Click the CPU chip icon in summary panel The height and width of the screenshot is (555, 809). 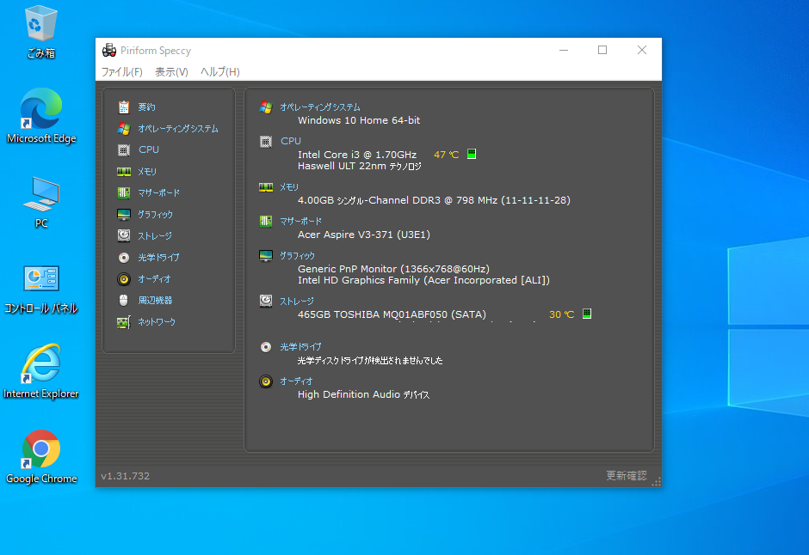point(266,142)
